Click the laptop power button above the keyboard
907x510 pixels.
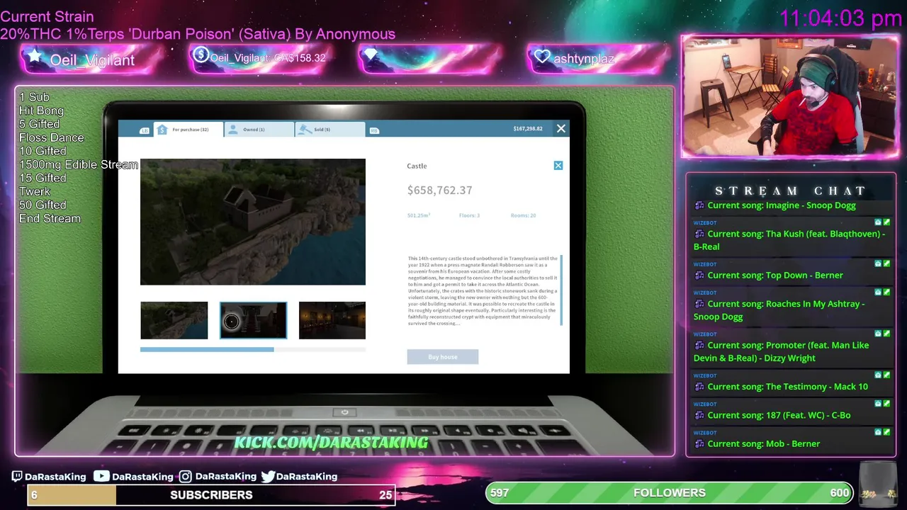pos(344,412)
